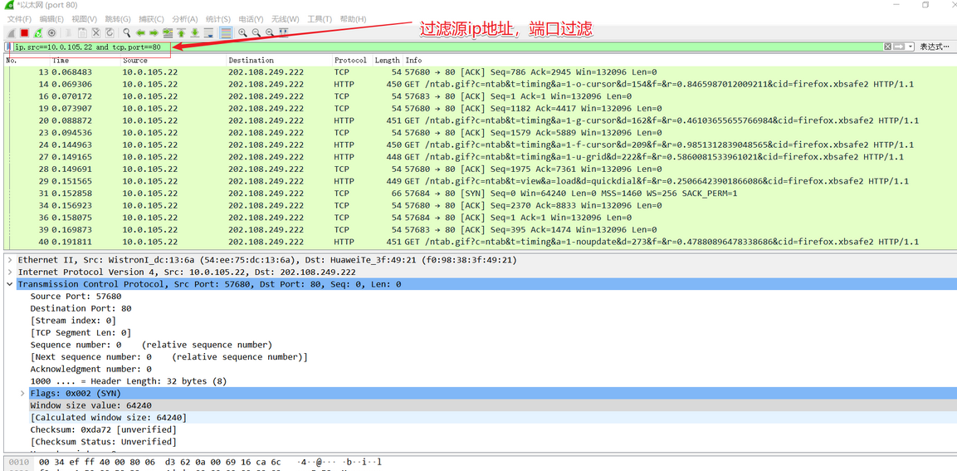Apply the display filter arrow
The image size is (957, 471).
click(x=898, y=47)
